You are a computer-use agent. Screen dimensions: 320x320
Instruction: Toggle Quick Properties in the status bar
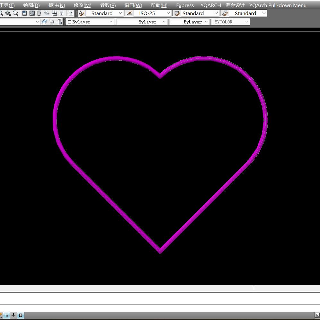pyautogui.click(x=21, y=315)
